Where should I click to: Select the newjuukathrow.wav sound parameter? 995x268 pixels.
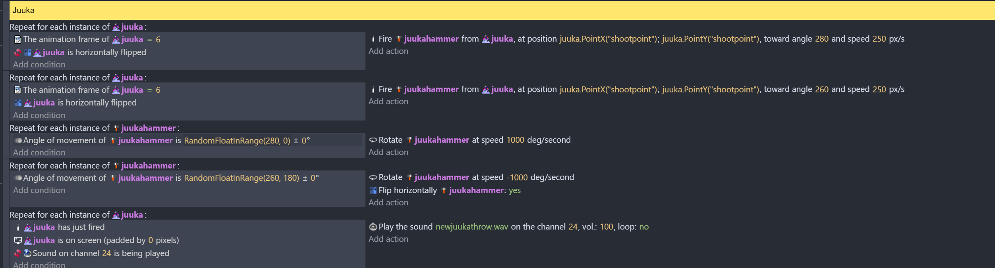point(471,227)
